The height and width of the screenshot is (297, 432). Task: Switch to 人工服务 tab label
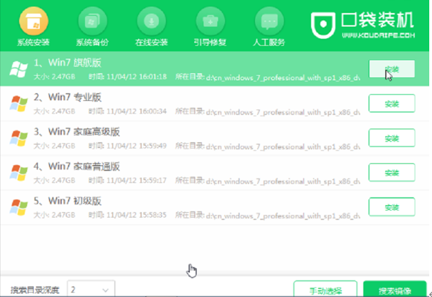[269, 42]
